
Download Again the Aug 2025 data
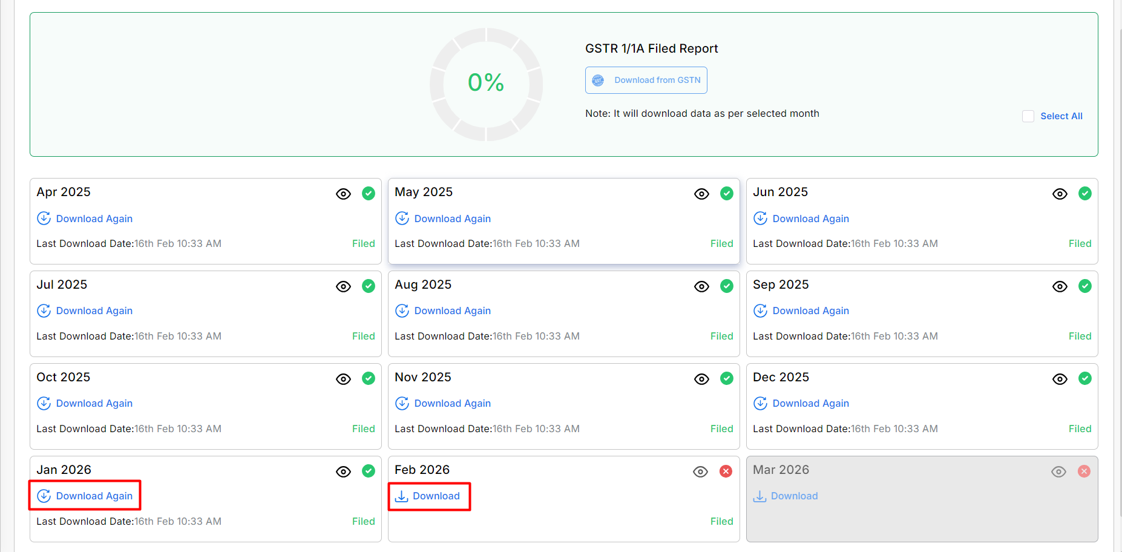pos(452,311)
